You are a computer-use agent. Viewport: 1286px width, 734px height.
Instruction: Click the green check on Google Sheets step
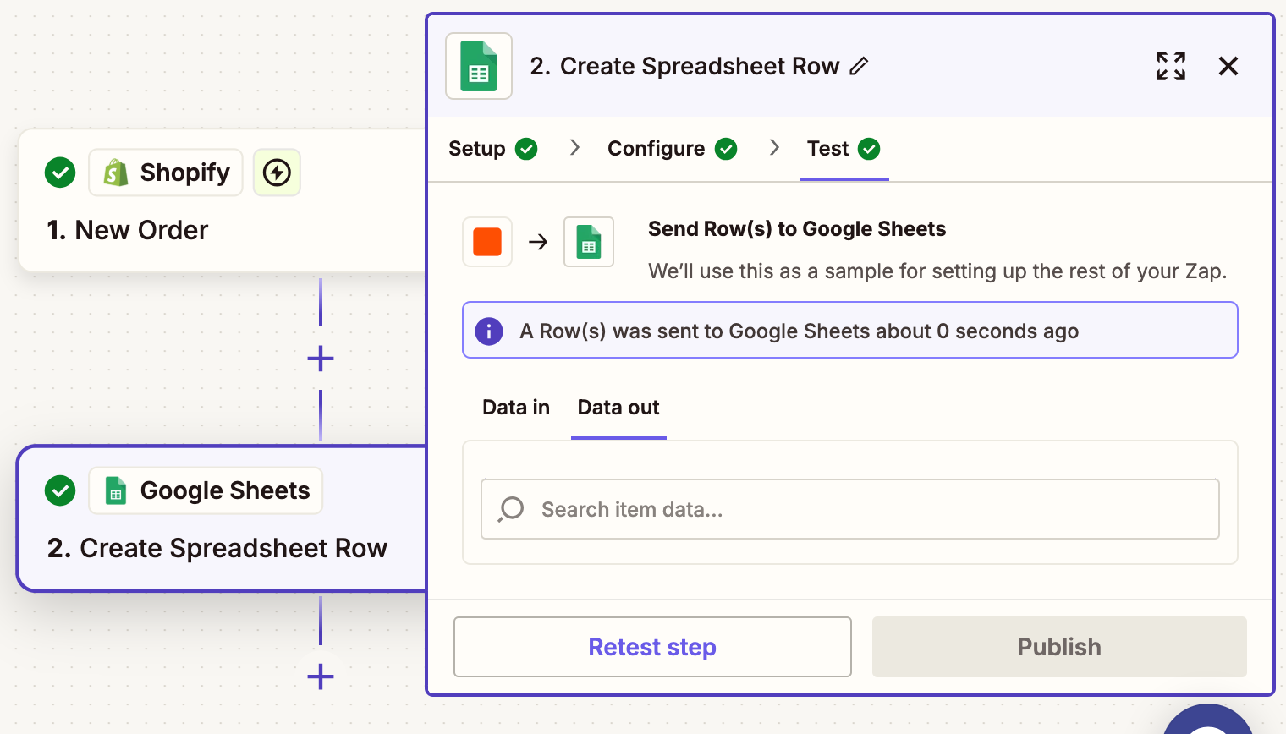click(x=60, y=490)
